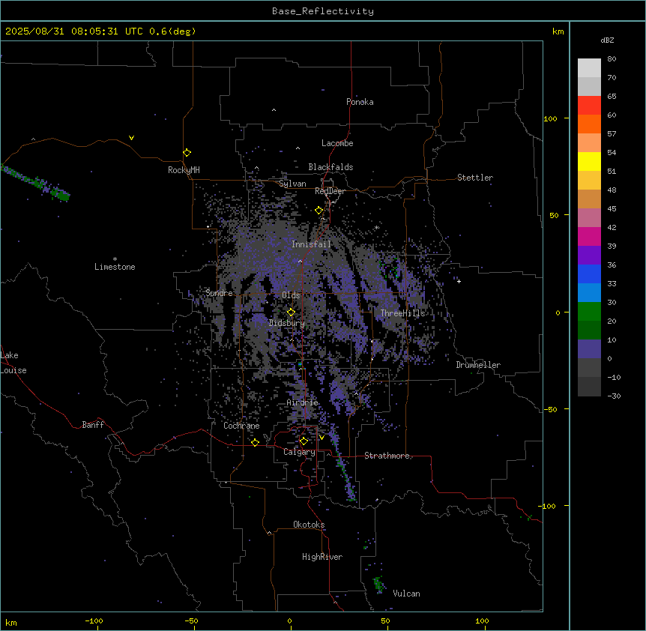Click the Didsbury city label
The image size is (646, 631).
tap(287, 323)
